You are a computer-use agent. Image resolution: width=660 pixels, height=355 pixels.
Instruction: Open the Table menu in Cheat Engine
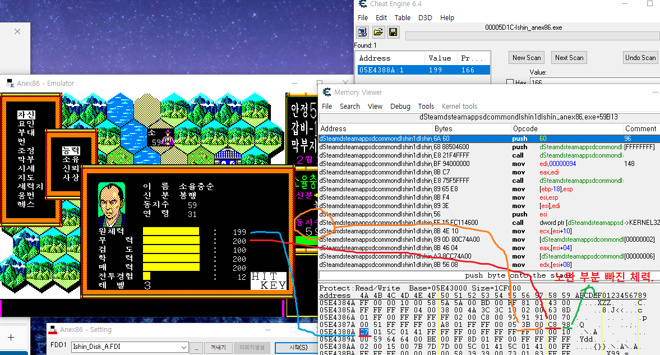tap(403, 18)
